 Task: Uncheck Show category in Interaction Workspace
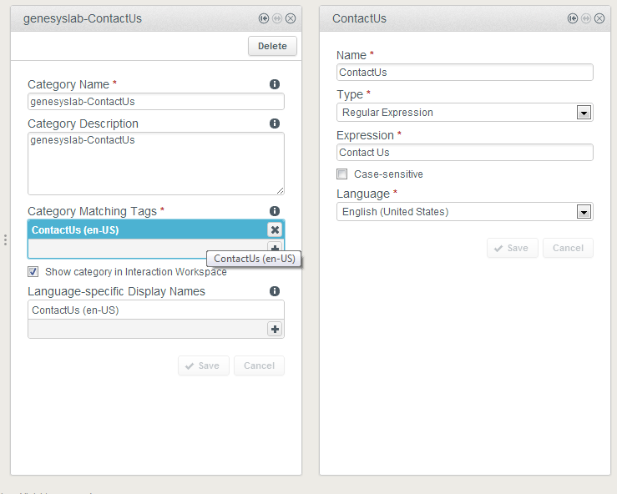33,272
